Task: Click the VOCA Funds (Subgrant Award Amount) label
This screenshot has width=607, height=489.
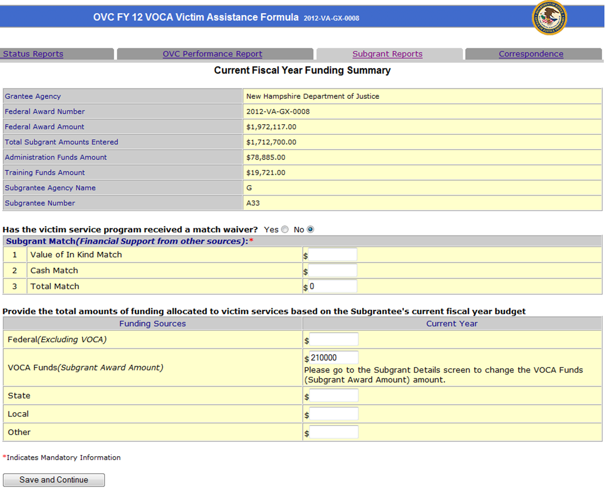Action: tap(85, 367)
